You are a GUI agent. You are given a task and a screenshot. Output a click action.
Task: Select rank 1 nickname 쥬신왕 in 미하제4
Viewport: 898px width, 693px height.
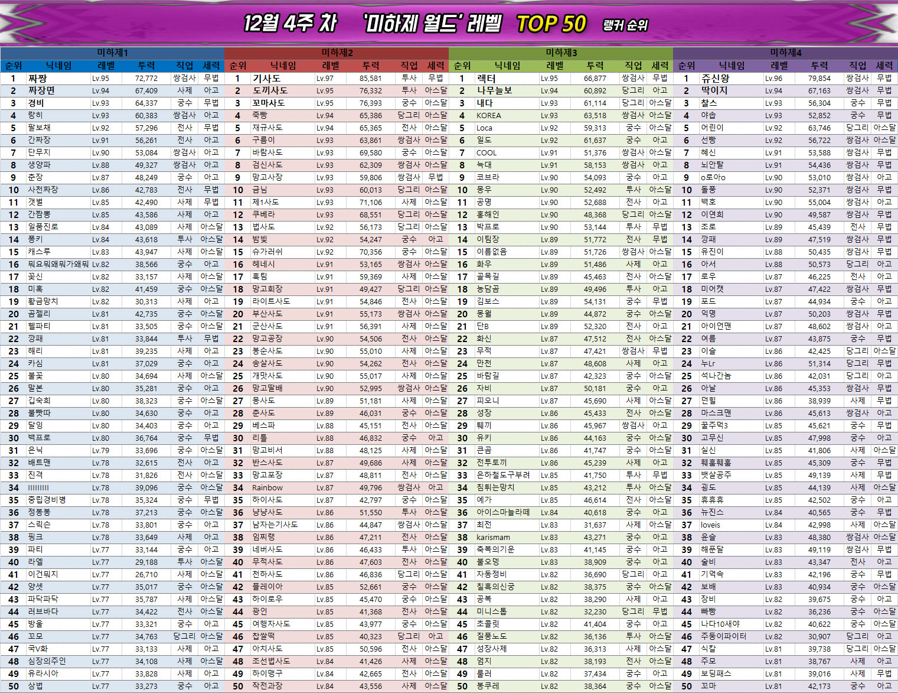(x=715, y=79)
